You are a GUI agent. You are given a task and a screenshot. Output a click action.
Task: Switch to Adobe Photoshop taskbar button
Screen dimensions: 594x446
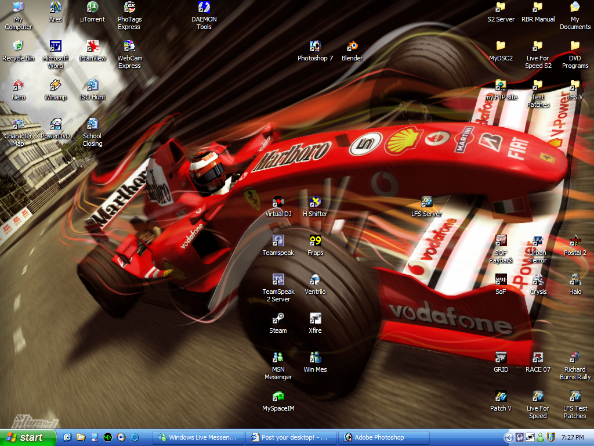384,438
